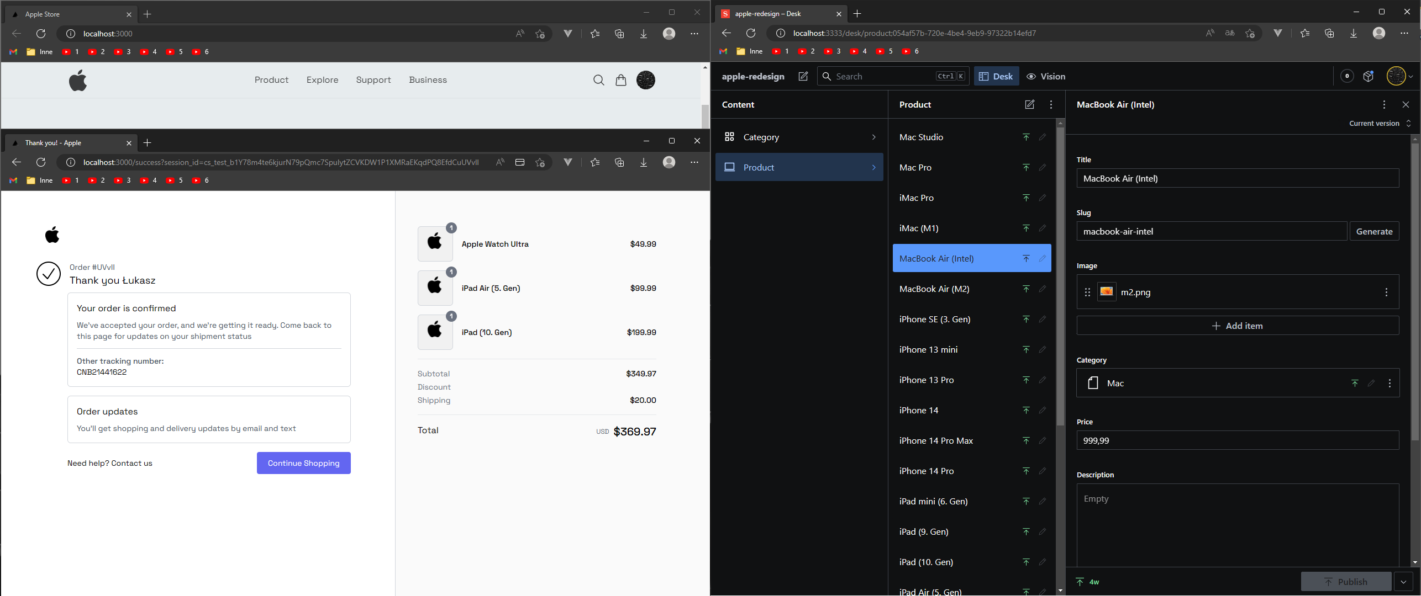
Task: Open publish options dropdown arrow
Action: 1403,582
